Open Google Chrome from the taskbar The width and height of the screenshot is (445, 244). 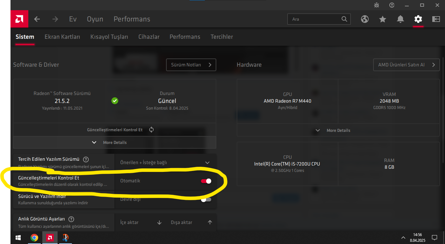point(34,238)
